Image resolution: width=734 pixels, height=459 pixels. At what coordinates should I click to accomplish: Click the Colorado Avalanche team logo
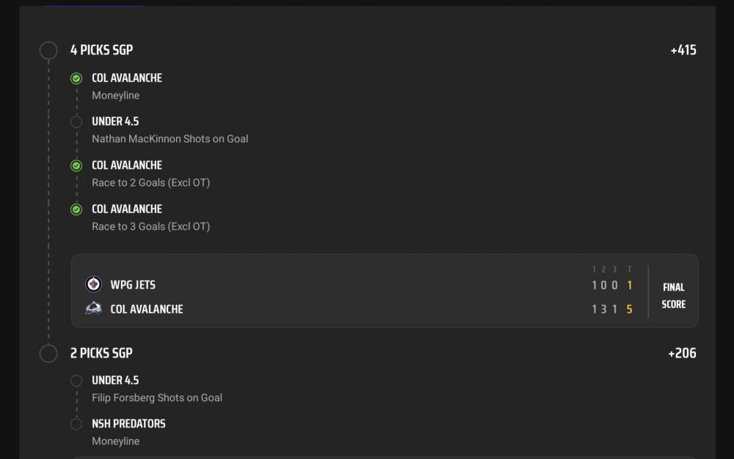(x=93, y=308)
